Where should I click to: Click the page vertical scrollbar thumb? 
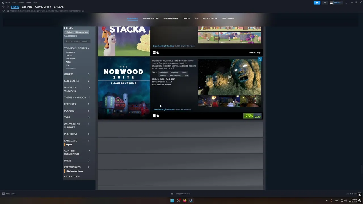point(362,169)
